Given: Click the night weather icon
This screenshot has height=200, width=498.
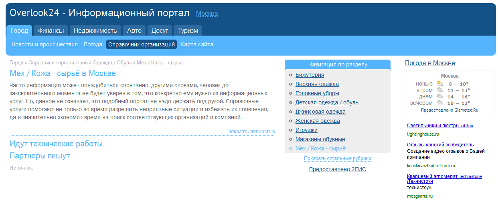Looking at the screenshot, I should coord(440,84).
